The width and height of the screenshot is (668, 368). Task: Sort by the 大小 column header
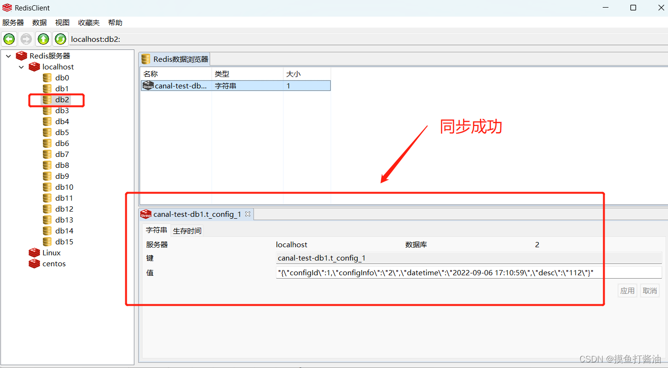[307, 74]
